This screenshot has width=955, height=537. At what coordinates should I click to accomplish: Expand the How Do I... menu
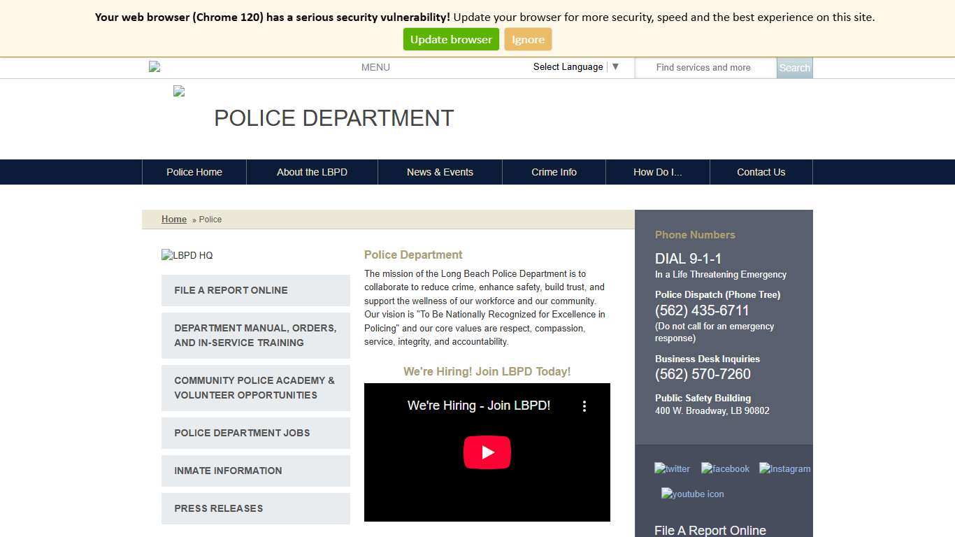point(657,172)
